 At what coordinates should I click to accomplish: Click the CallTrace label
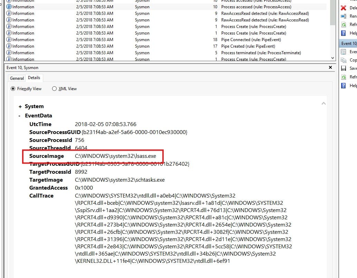click(x=41, y=196)
